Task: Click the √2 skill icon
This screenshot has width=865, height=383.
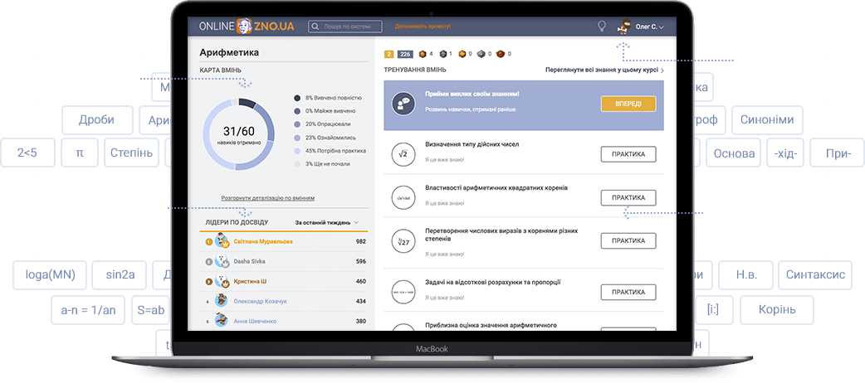Action: pos(402,153)
